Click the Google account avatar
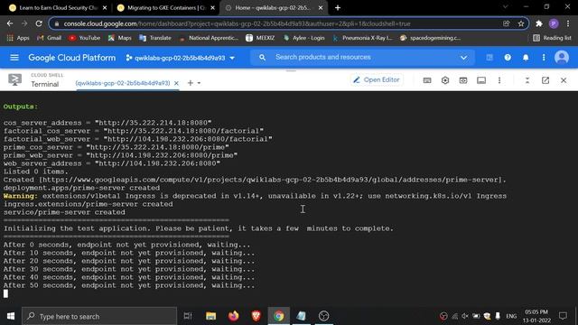The image size is (578, 325). pyautogui.click(x=562, y=58)
